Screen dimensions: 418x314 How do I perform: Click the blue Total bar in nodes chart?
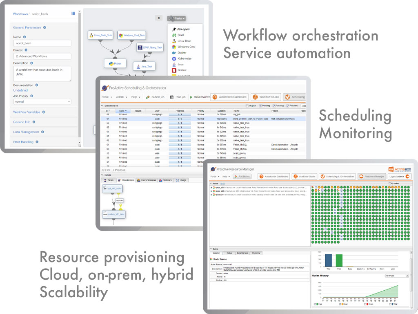(329, 260)
